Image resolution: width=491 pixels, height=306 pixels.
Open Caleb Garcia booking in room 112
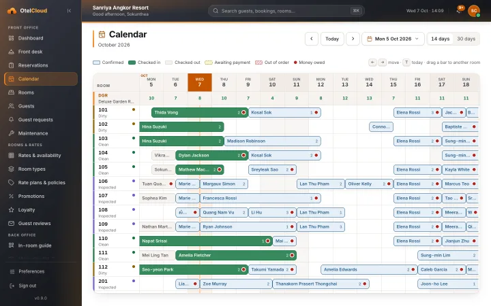point(442,269)
